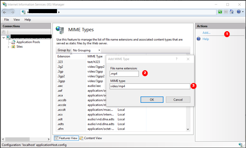Click the Content View icon
The image size is (246, 148).
(81, 138)
